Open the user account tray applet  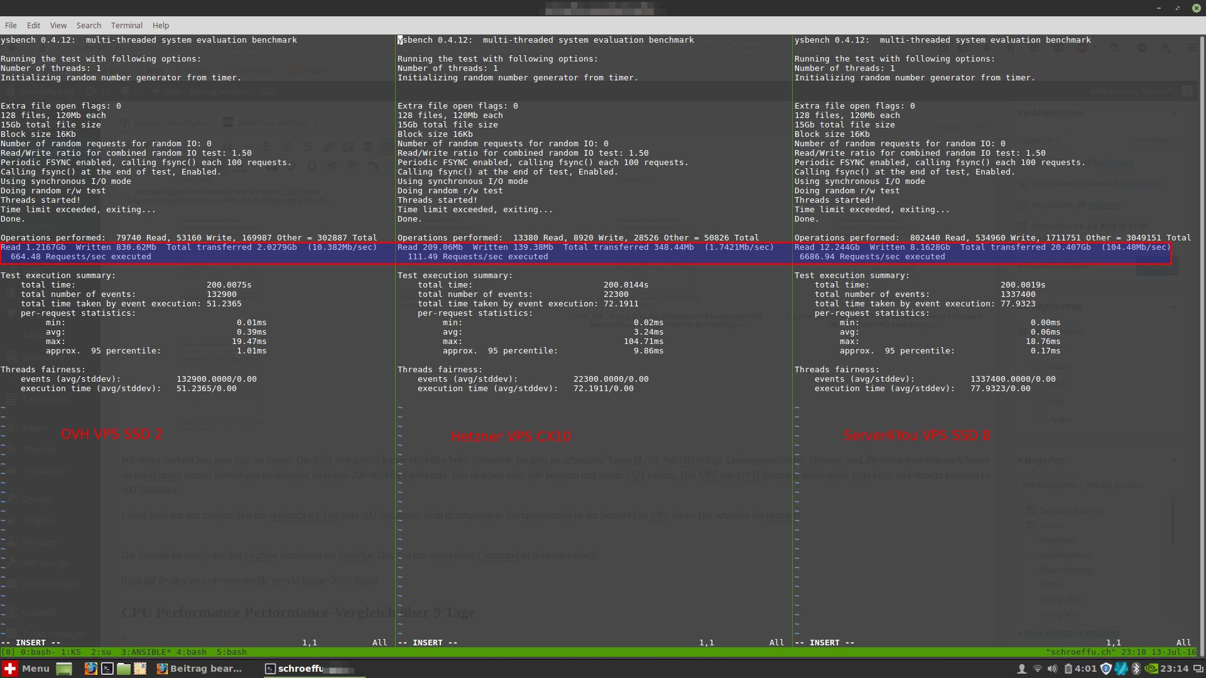[x=1022, y=669]
